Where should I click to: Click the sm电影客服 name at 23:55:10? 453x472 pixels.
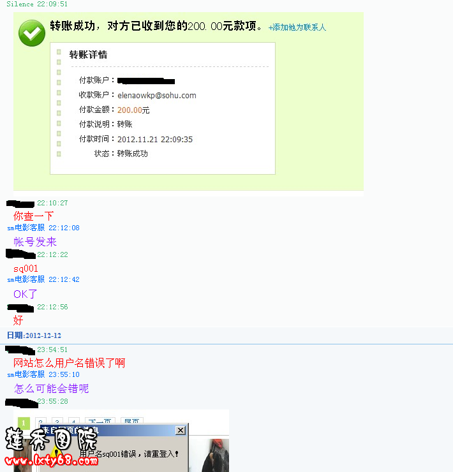click(26, 374)
